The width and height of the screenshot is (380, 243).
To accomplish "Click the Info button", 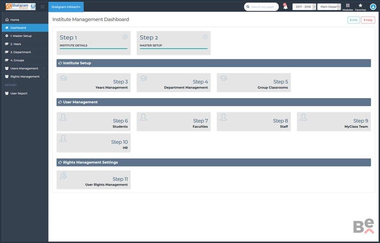I will click(x=354, y=20).
